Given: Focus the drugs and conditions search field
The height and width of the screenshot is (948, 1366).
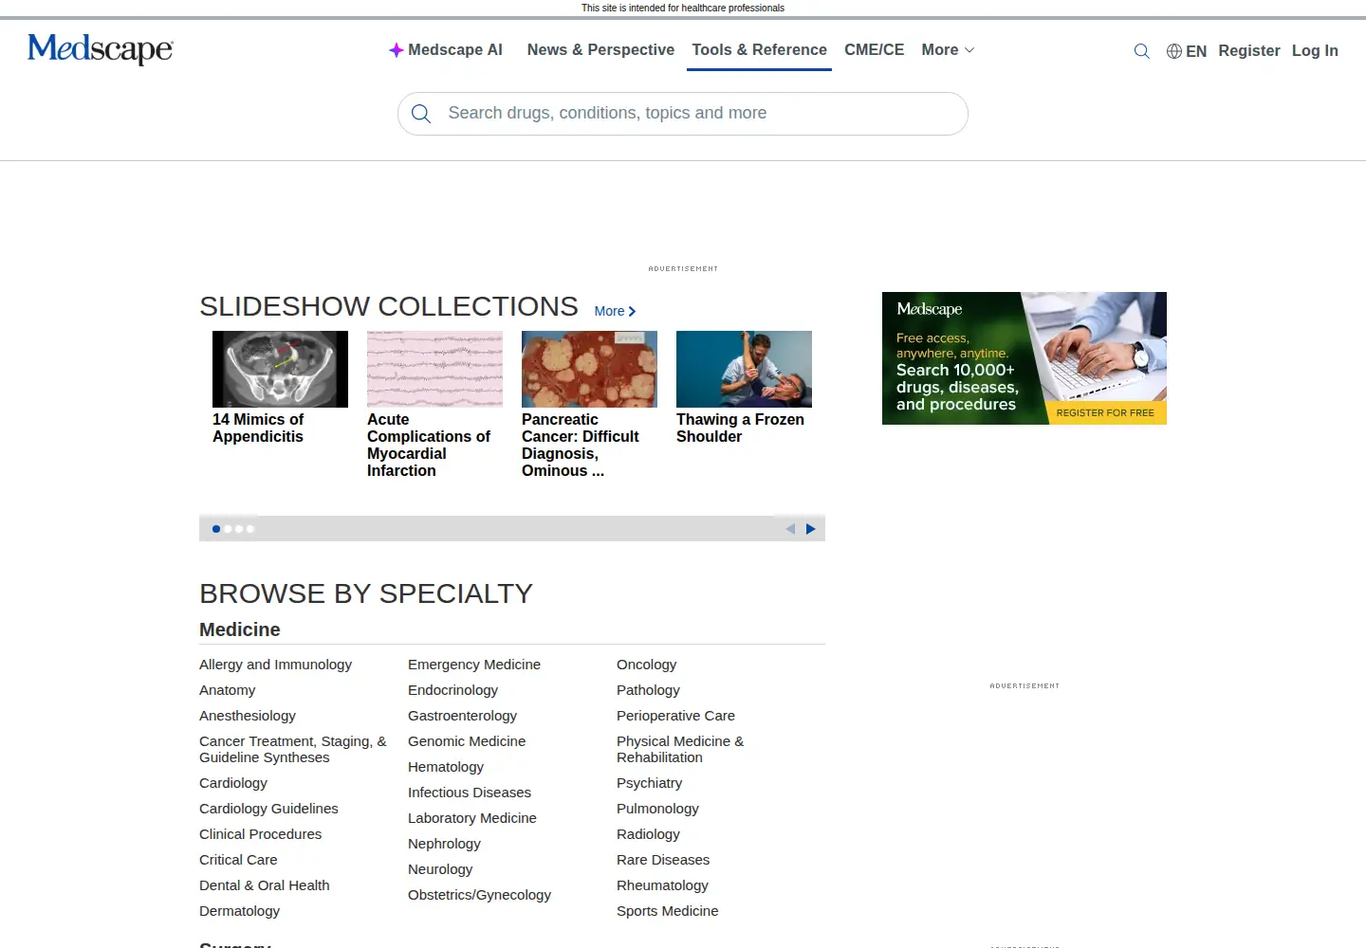Looking at the screenshot, I should [x=683, y=114].
